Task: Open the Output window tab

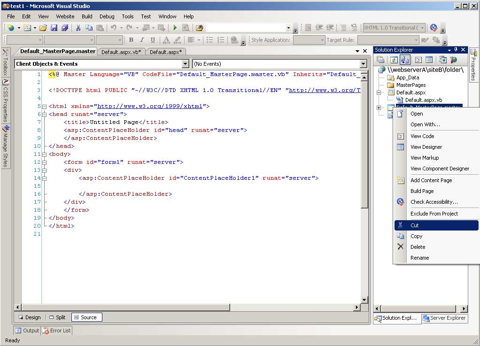Action: [27, 331]
